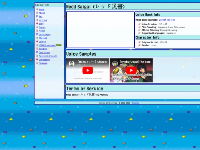200x150 pixels.
Task: Select the Voice Provider: SEMx19 entry
Action: pos(154,24)
